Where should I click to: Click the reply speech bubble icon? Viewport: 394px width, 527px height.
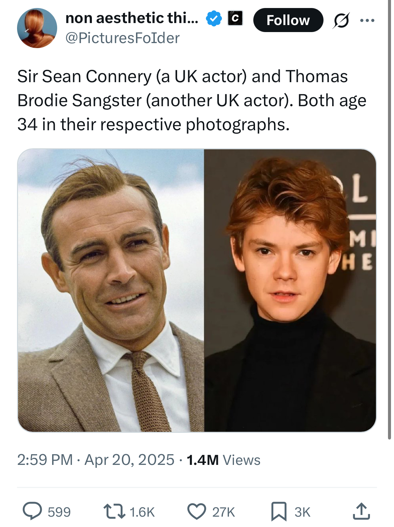(32, 511)
